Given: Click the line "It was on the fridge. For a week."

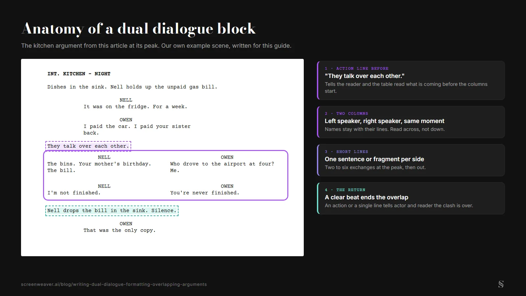Looking at the screenshot, I should [135, 107].
